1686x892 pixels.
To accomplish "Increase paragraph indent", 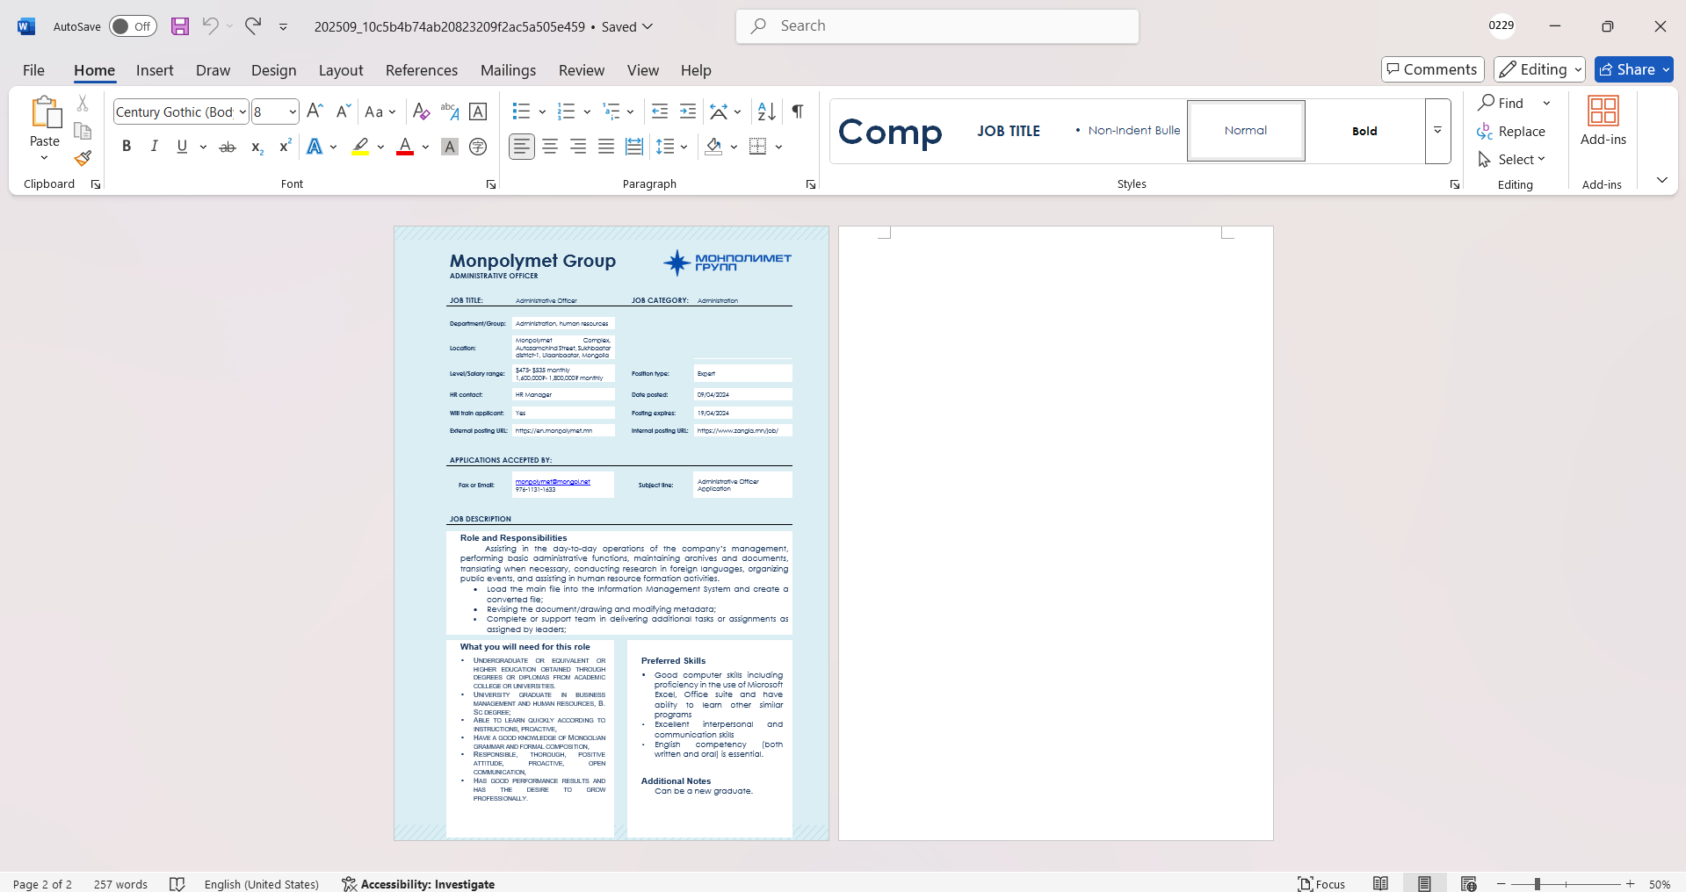I will click(x=688, y=111).
